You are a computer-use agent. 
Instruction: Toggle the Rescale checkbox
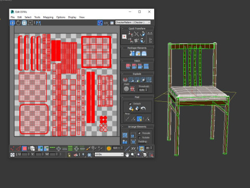pos(139,133)
